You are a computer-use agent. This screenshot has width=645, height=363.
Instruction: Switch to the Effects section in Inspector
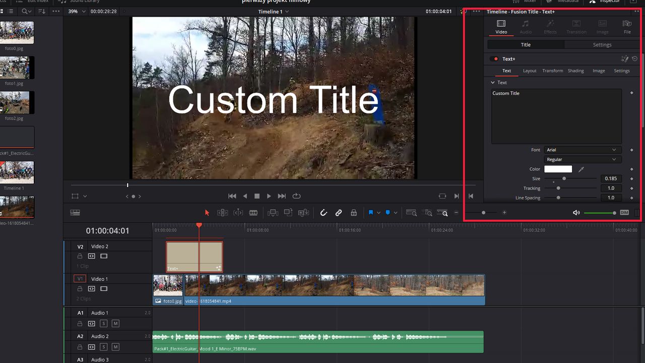[550, 25]
